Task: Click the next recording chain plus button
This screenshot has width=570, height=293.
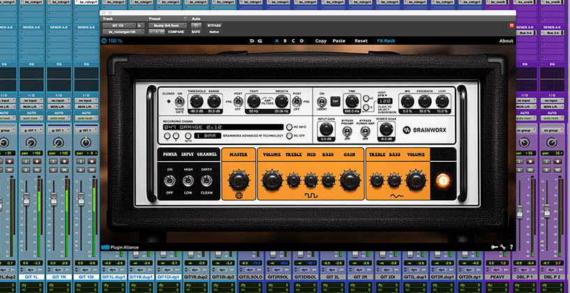Action: (x=176, y=136)
